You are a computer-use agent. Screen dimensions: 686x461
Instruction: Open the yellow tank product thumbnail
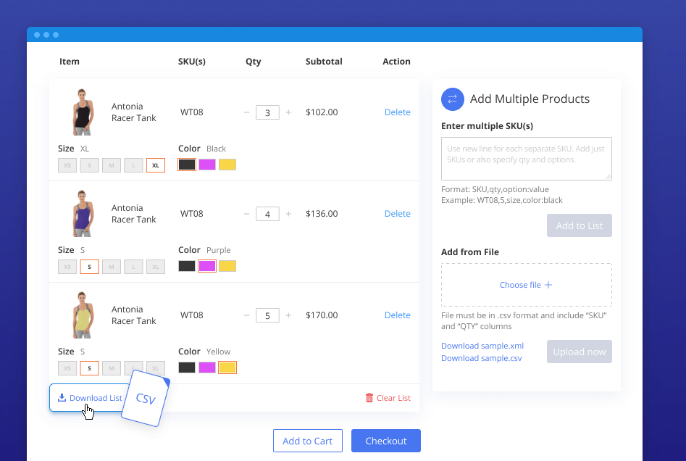pyautogui.click(x=83, y=315)
